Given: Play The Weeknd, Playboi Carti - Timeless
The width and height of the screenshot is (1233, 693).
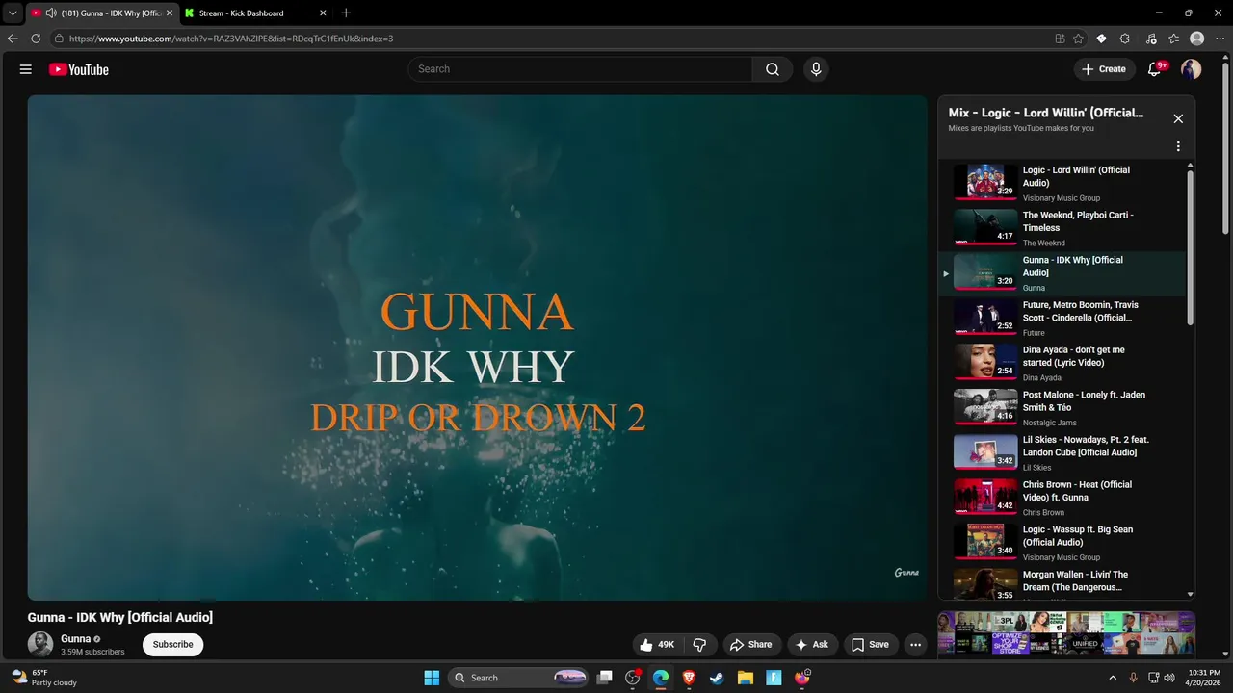Looking at the screenshot, I should point(1062,228).
